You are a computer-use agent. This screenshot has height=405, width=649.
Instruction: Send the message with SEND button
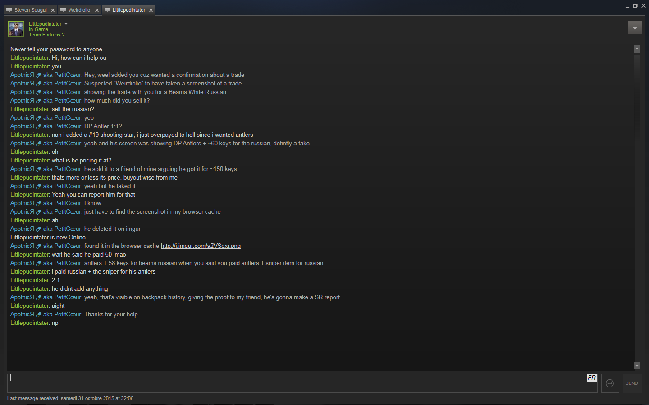pyautogui.click(x=632, y=383)
